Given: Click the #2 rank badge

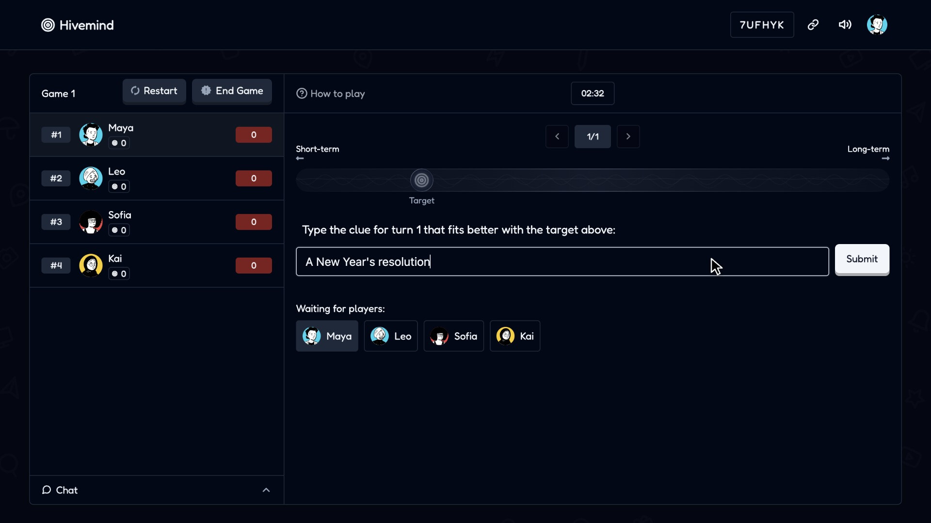Looking at the screenshot, I should (x=56, y=178).
